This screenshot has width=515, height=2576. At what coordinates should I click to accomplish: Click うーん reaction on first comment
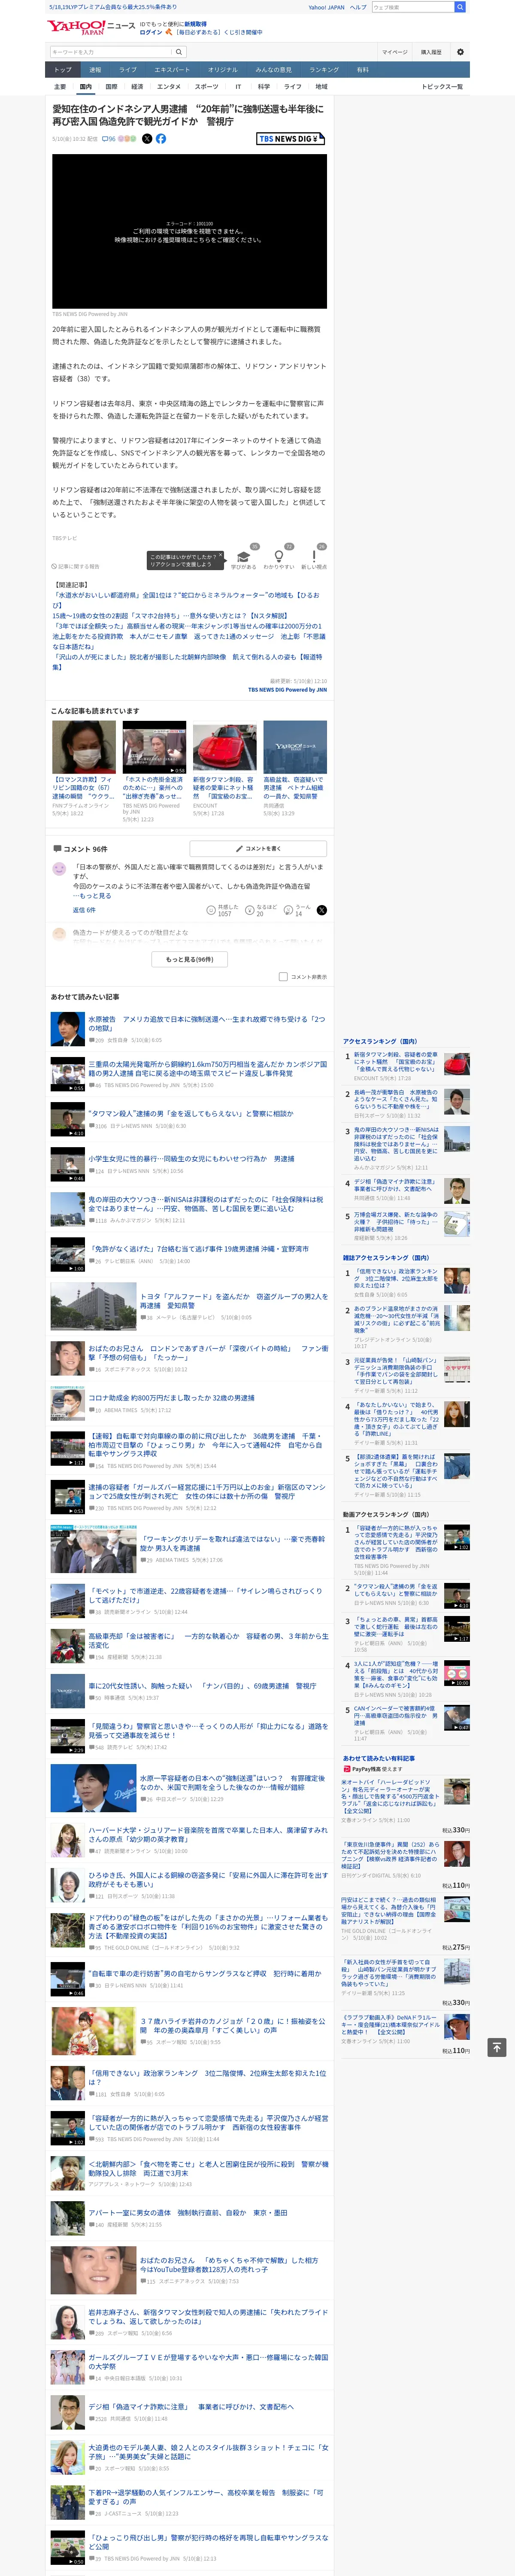click(297, 910)
